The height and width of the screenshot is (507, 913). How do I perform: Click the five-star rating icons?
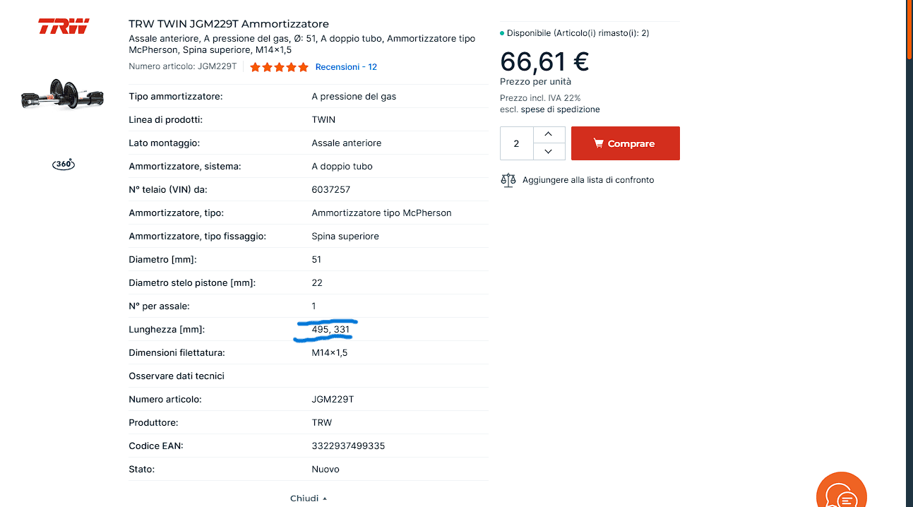pyautogui.click(x=279, y=67)
